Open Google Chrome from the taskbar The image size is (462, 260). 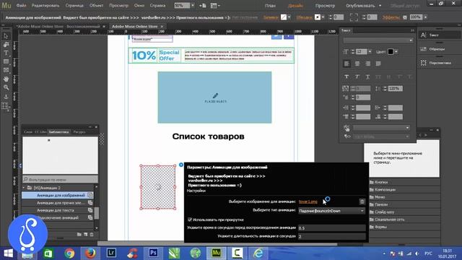(69, 253)
